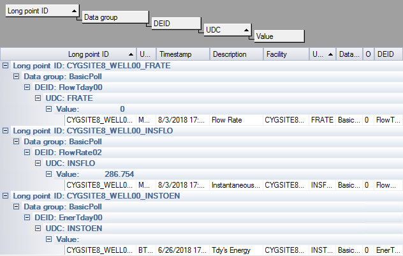Click the DEID grouping box
Image resolution: width=403 pixels, height=256 pixels.
[176, 24]
